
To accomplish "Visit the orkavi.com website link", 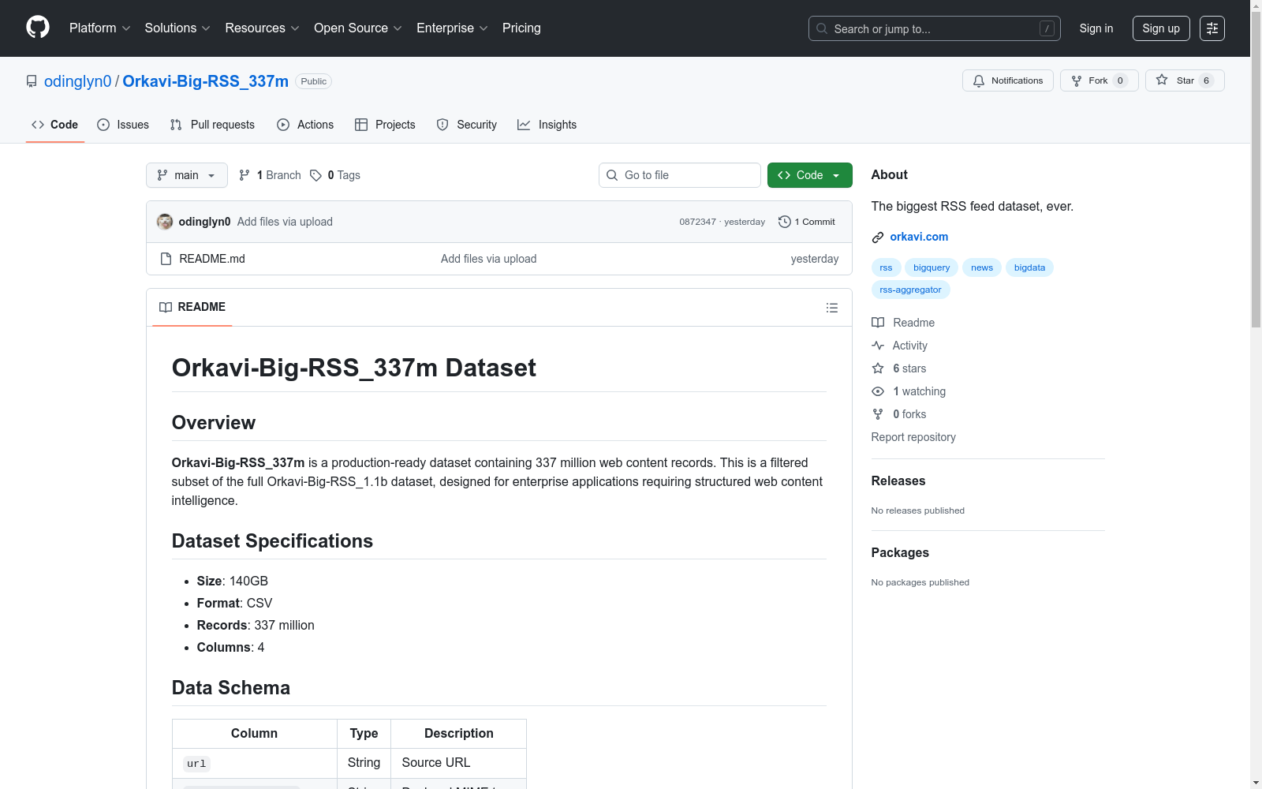I will 919,237.
